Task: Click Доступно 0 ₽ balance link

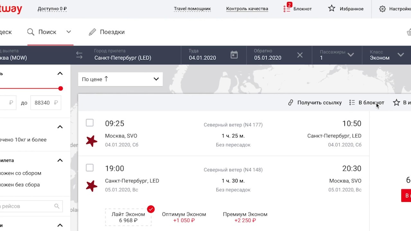Action: (52, 9)
